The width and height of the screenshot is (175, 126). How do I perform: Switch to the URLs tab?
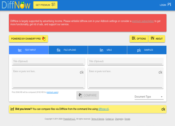tap(107, 50)
